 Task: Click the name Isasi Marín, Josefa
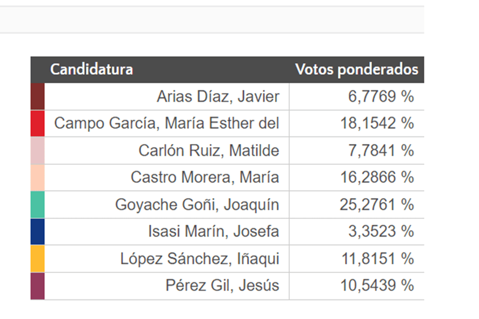coord(214,232)
